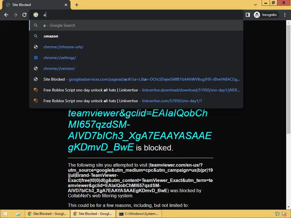
Task: Click the magnifier icon beside 'a - Google Search'
Action: [36, 25]
